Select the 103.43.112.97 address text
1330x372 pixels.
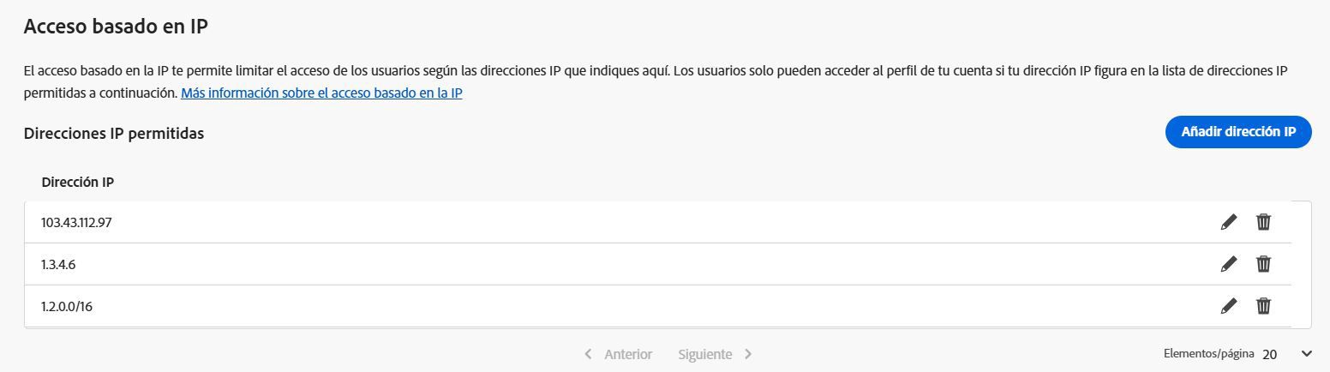(76, 222)
